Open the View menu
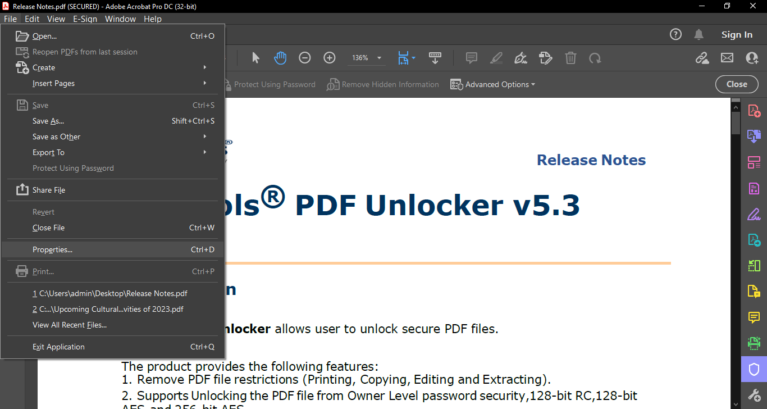The width and height of the screenshot is (767, 409). (x=56, y=19)
